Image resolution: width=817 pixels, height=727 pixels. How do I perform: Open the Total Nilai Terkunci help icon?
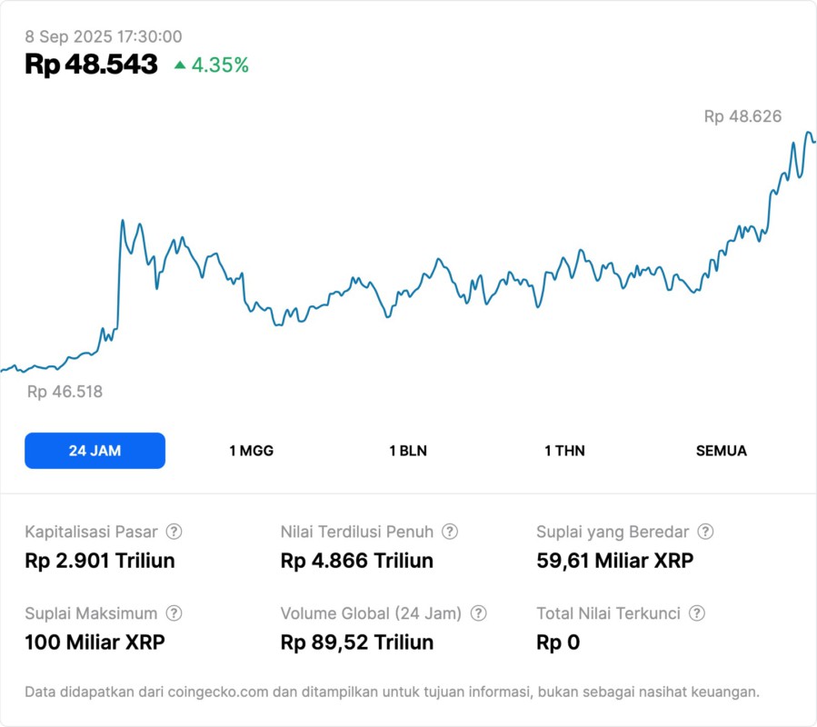point(697,613)
